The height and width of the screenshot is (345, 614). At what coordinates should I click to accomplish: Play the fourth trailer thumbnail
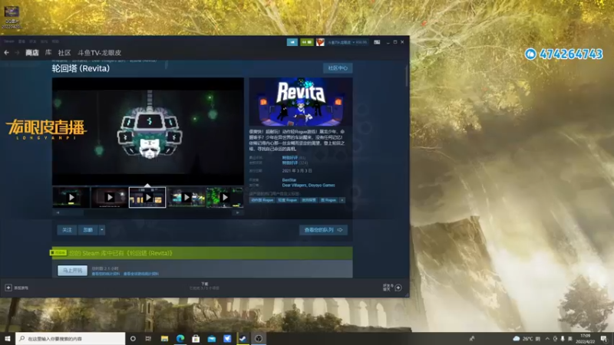(187, 198)
